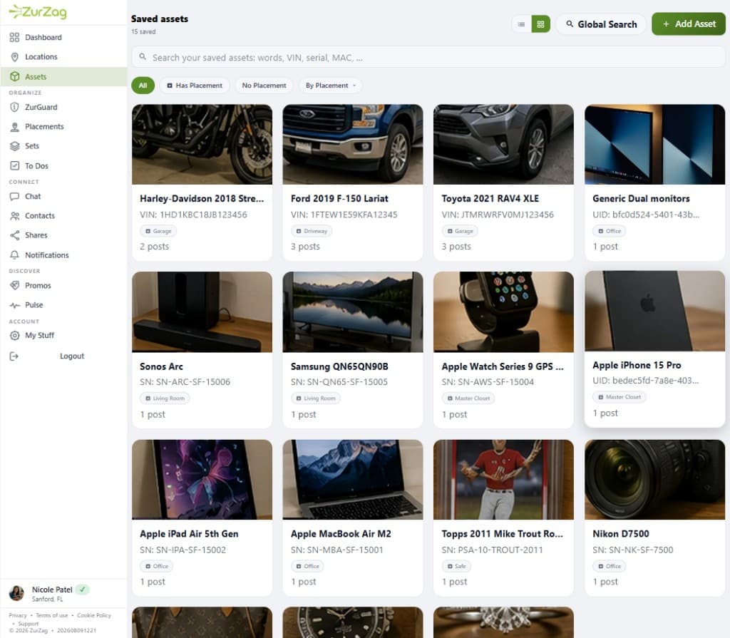Open the Apple MacBook Air M2 title

coord(341,534)
